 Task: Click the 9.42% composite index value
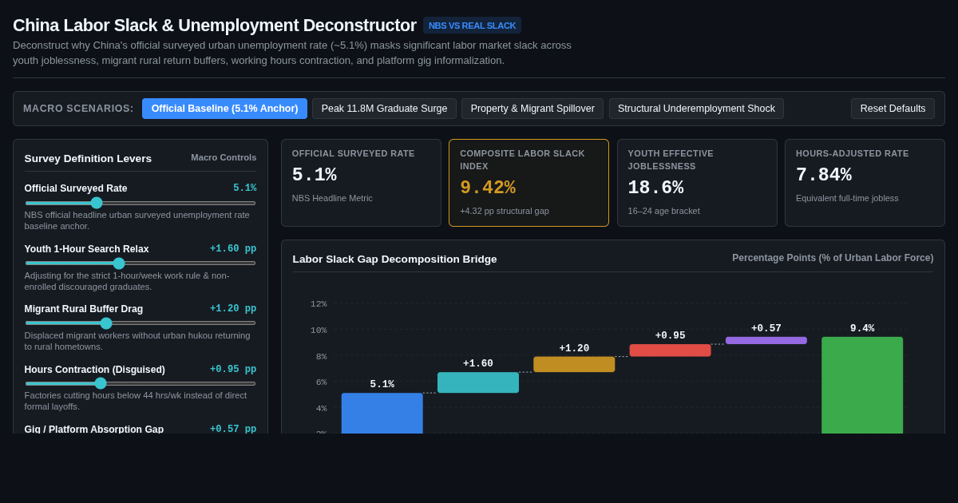pos(488,188)
